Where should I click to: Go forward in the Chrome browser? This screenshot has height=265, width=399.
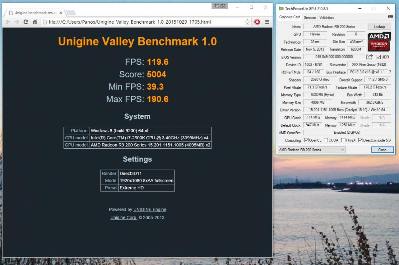point(17,22)
